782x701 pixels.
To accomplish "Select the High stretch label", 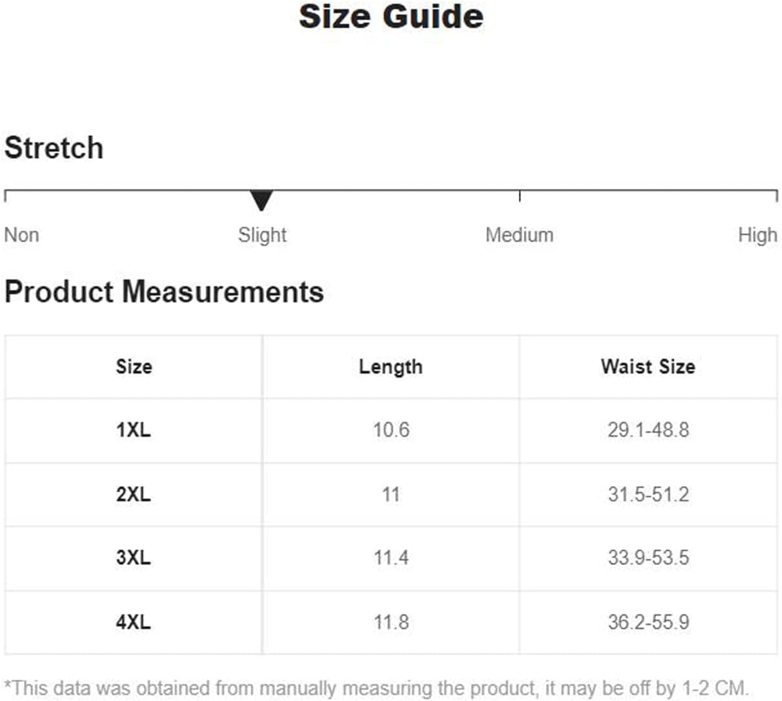I will [x=757, y=235].
